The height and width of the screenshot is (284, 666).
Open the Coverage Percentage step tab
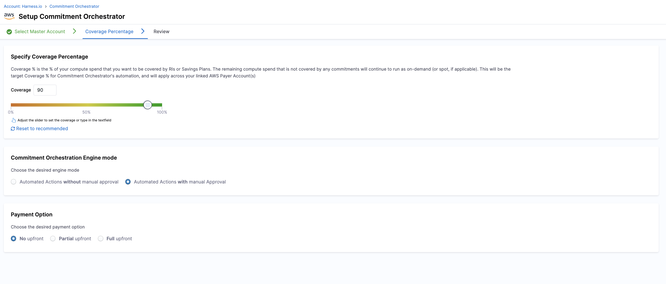tap(109, 31)
